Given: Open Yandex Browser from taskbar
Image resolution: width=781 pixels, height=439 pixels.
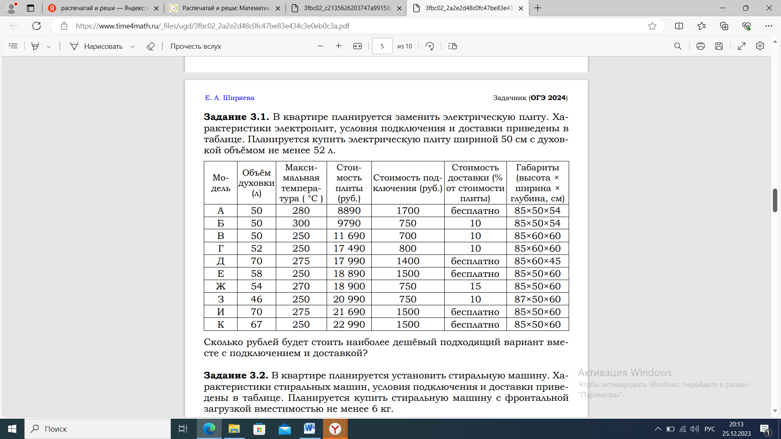Looking at the screenshot, I should [335, 429].
